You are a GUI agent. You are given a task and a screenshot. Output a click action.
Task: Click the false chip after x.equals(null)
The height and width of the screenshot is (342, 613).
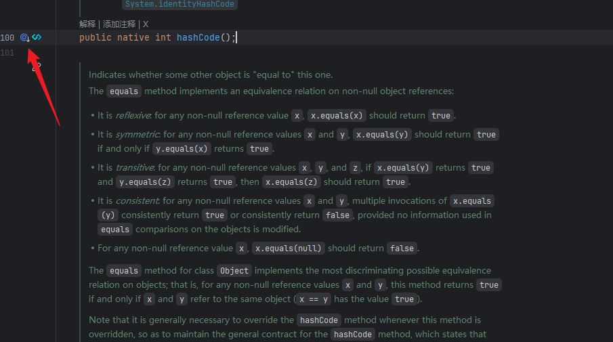[402, 249]
